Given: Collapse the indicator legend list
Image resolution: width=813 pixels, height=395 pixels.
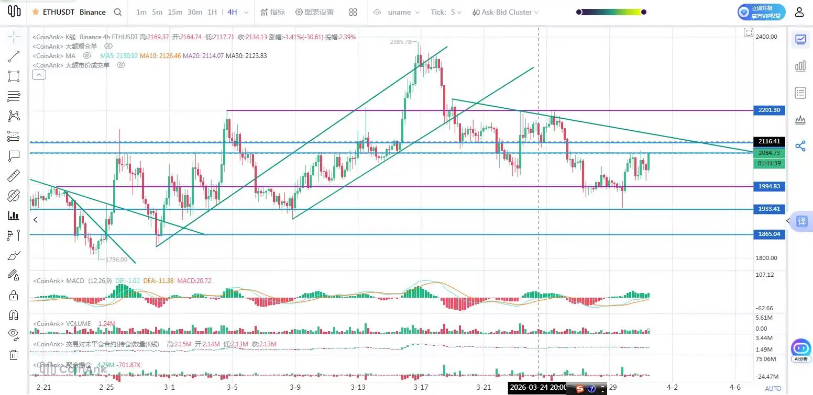Looking at the screenshot, I should tap(39, 75).
